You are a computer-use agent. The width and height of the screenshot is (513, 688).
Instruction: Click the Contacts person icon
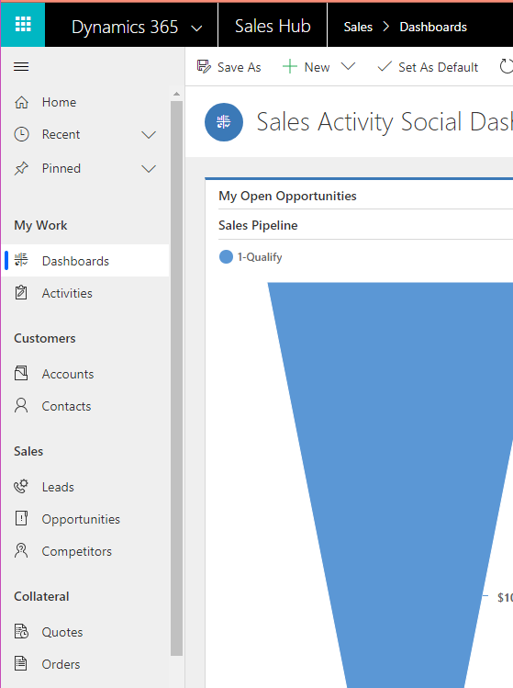pyautogui.click(x=21, y=406)
